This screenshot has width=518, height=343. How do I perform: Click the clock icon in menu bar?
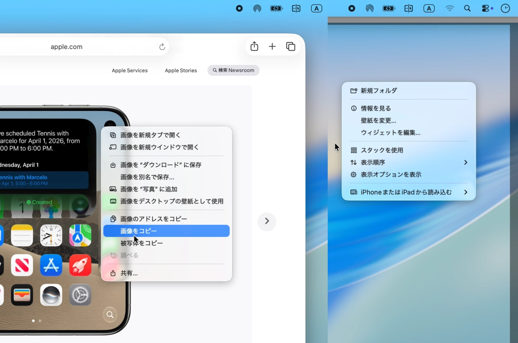[x=505, y=8]
